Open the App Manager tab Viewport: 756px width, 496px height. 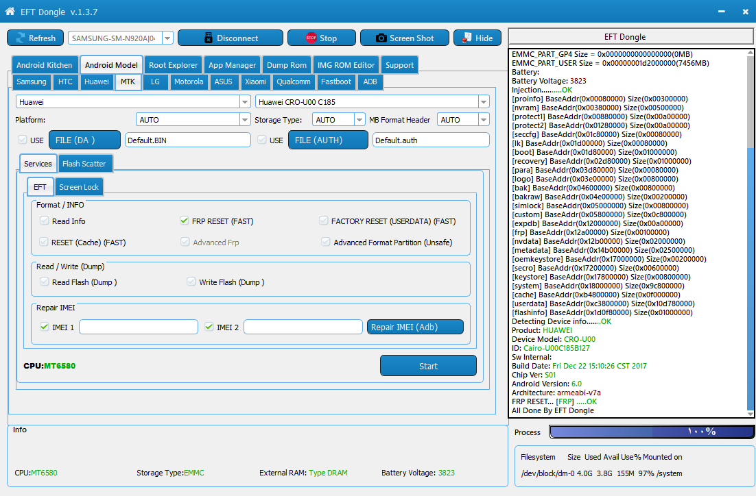tap(232, 65)
